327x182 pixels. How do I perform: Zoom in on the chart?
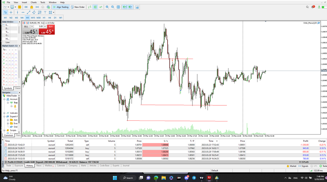[x=107, y=7]
